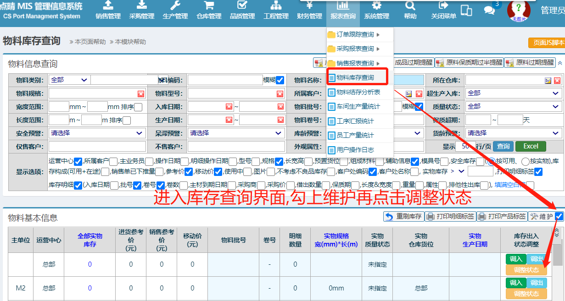Open the 安全预警 dropdown

point(97,133)
